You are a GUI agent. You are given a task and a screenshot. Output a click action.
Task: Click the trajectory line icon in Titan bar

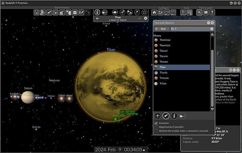137,12
